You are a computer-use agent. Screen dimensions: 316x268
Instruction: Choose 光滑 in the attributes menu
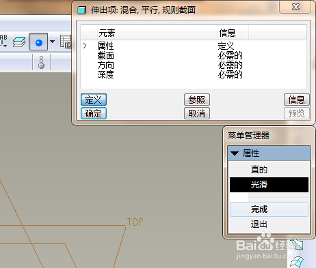269,185
